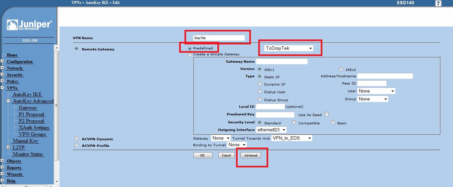Open the ToDrayTek predefined gateway dropdown
The height and width of the screenshot is (187, 453).
(289, 48)
